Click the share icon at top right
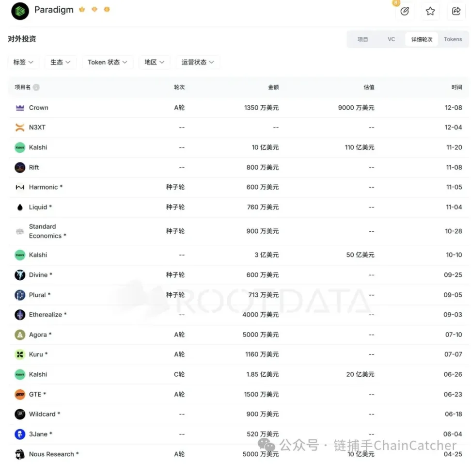471x464 pixels. coord(456,11)
